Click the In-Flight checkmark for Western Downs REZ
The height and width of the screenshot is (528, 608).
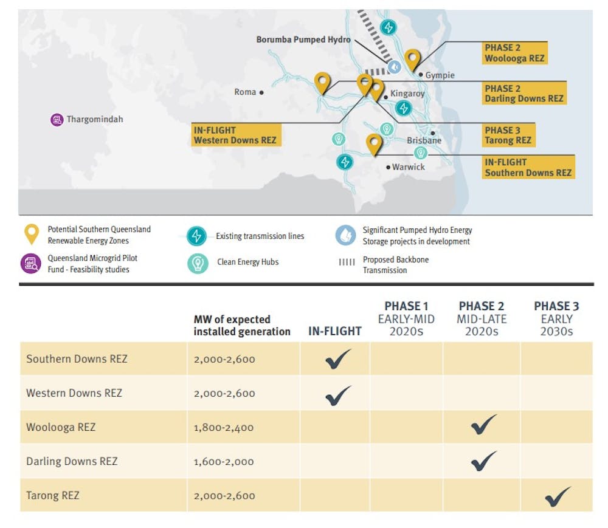click(x=338, y=396)
